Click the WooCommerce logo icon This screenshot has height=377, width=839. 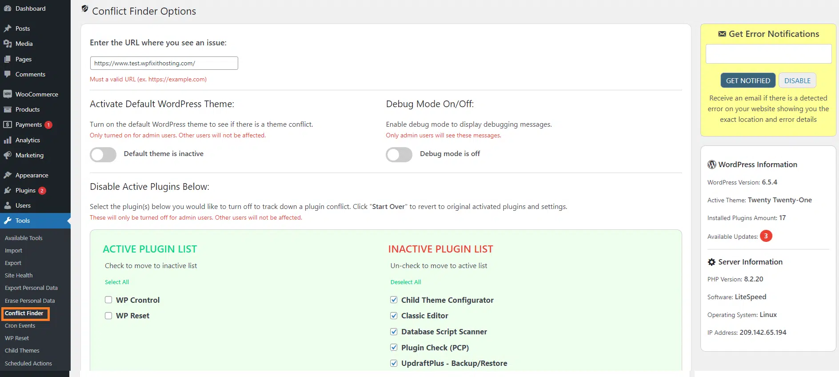pyautogui.click(x=8, y=94)
